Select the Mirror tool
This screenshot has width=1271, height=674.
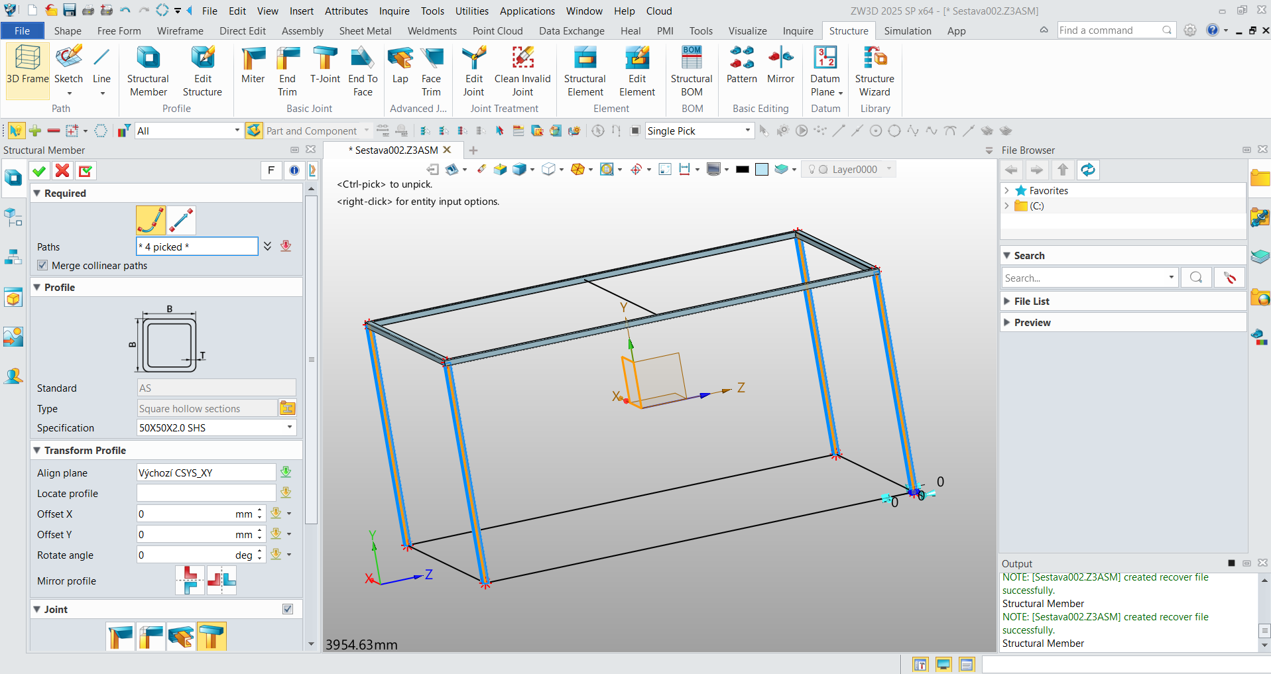click(780, 65)
